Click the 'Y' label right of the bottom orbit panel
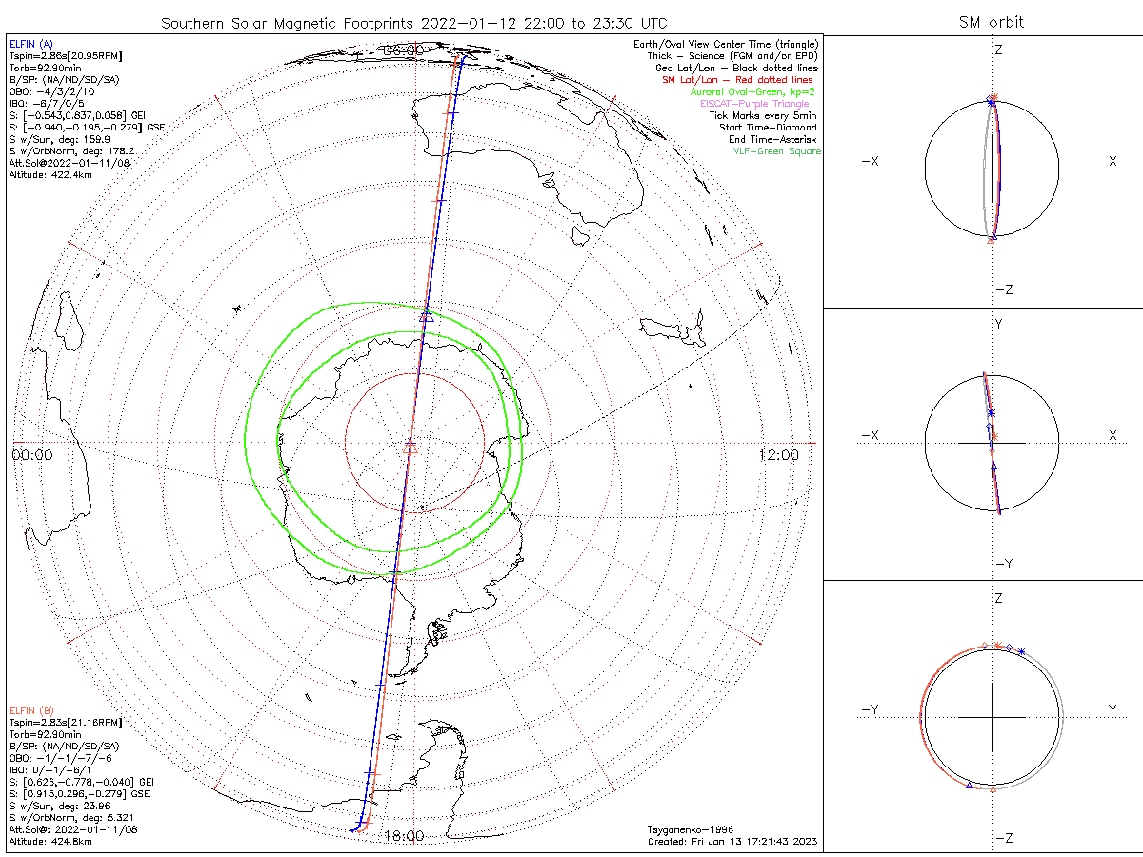The width and height of the screenshot is (1143, 857). (1113, 709)
